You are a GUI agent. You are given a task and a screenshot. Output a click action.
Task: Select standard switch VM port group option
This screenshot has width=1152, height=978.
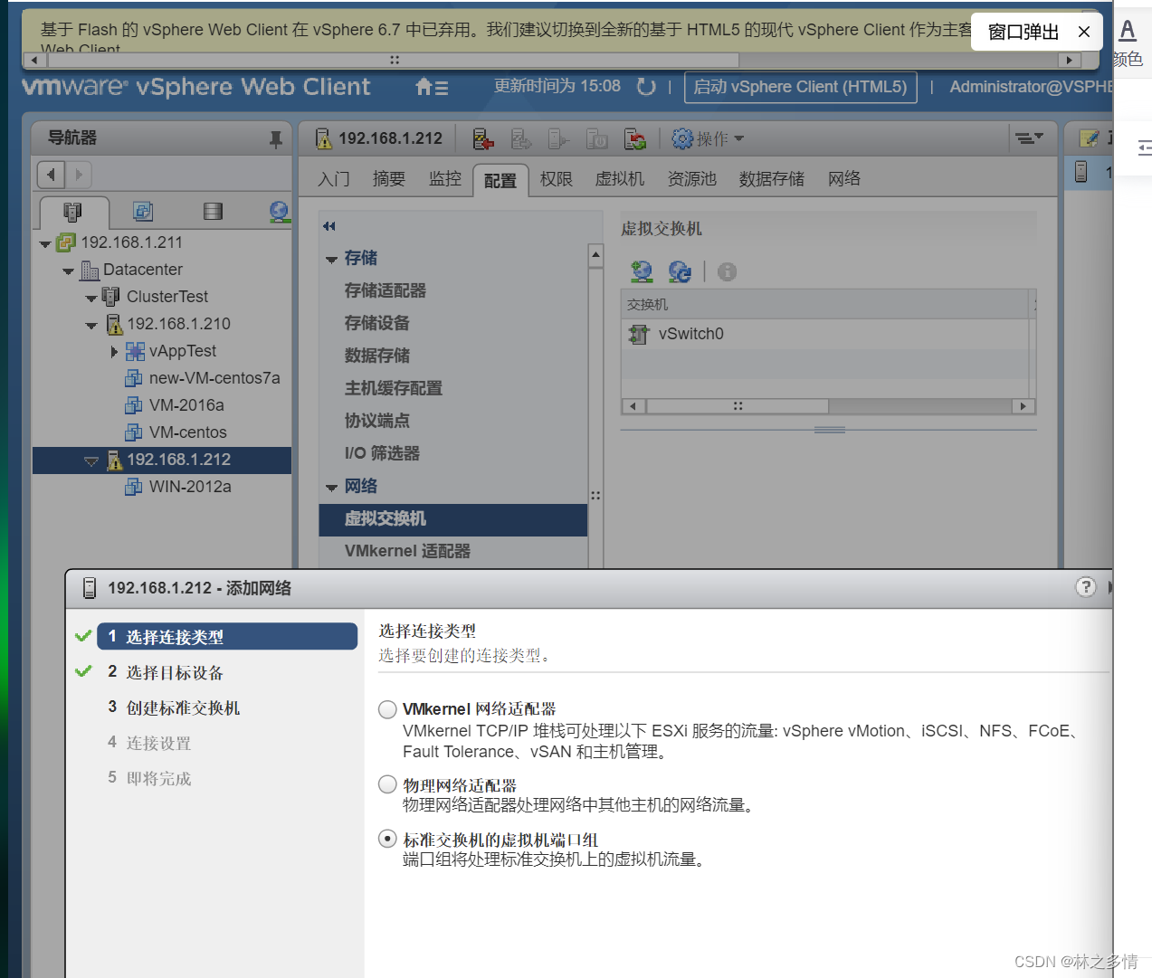(x=387, y=839)
